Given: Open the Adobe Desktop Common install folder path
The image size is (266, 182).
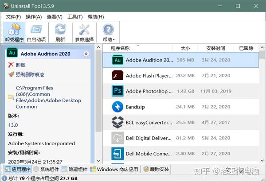Looking at the screenshot, I should pyautogui.click(x=48, y=97).
